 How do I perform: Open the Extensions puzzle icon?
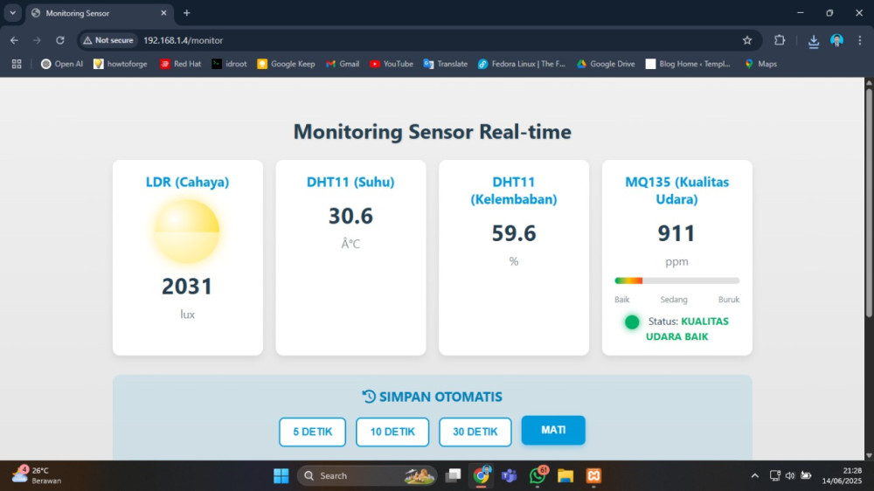[780, 40]
